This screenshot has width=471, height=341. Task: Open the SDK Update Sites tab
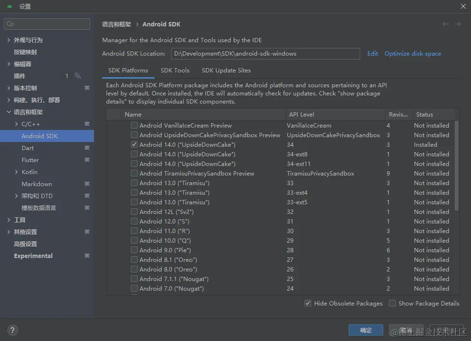(x=226, y=70)
